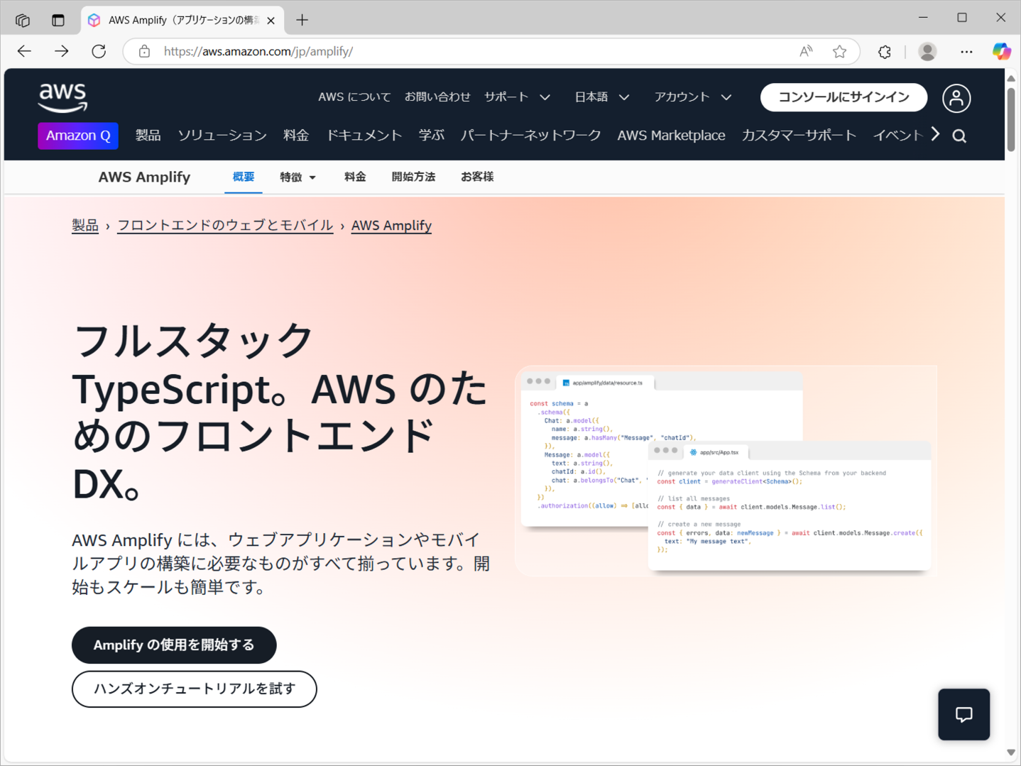Click フロントエンドのウェブとモバイル breadcrumb link

point(225,225)
